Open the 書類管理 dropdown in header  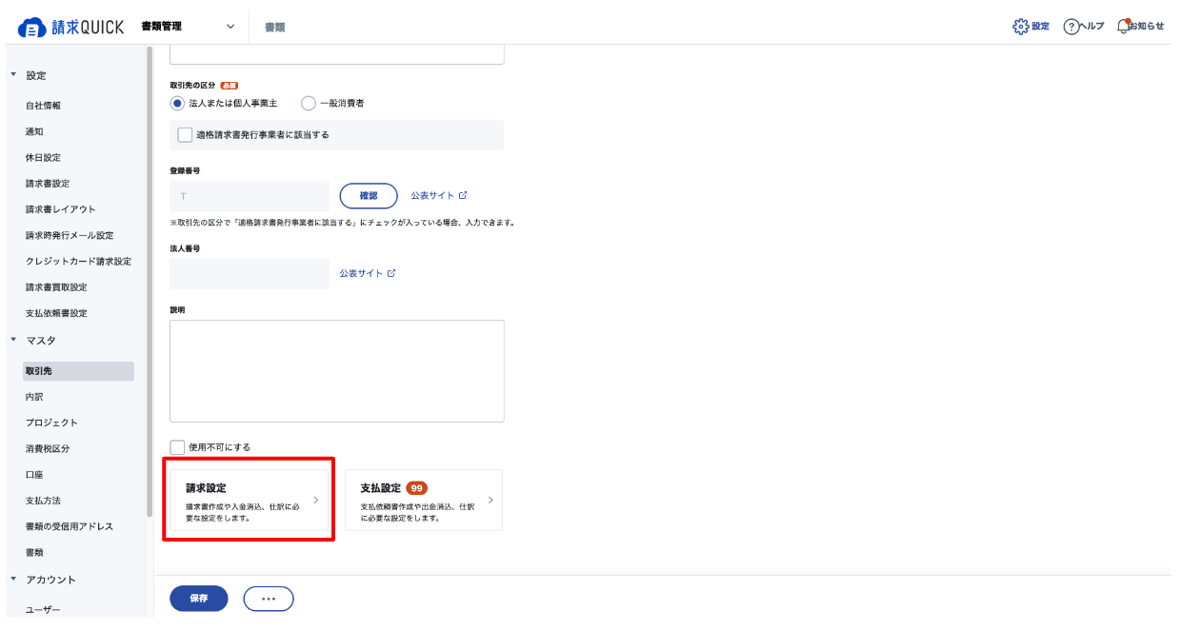tap(188, 27)
